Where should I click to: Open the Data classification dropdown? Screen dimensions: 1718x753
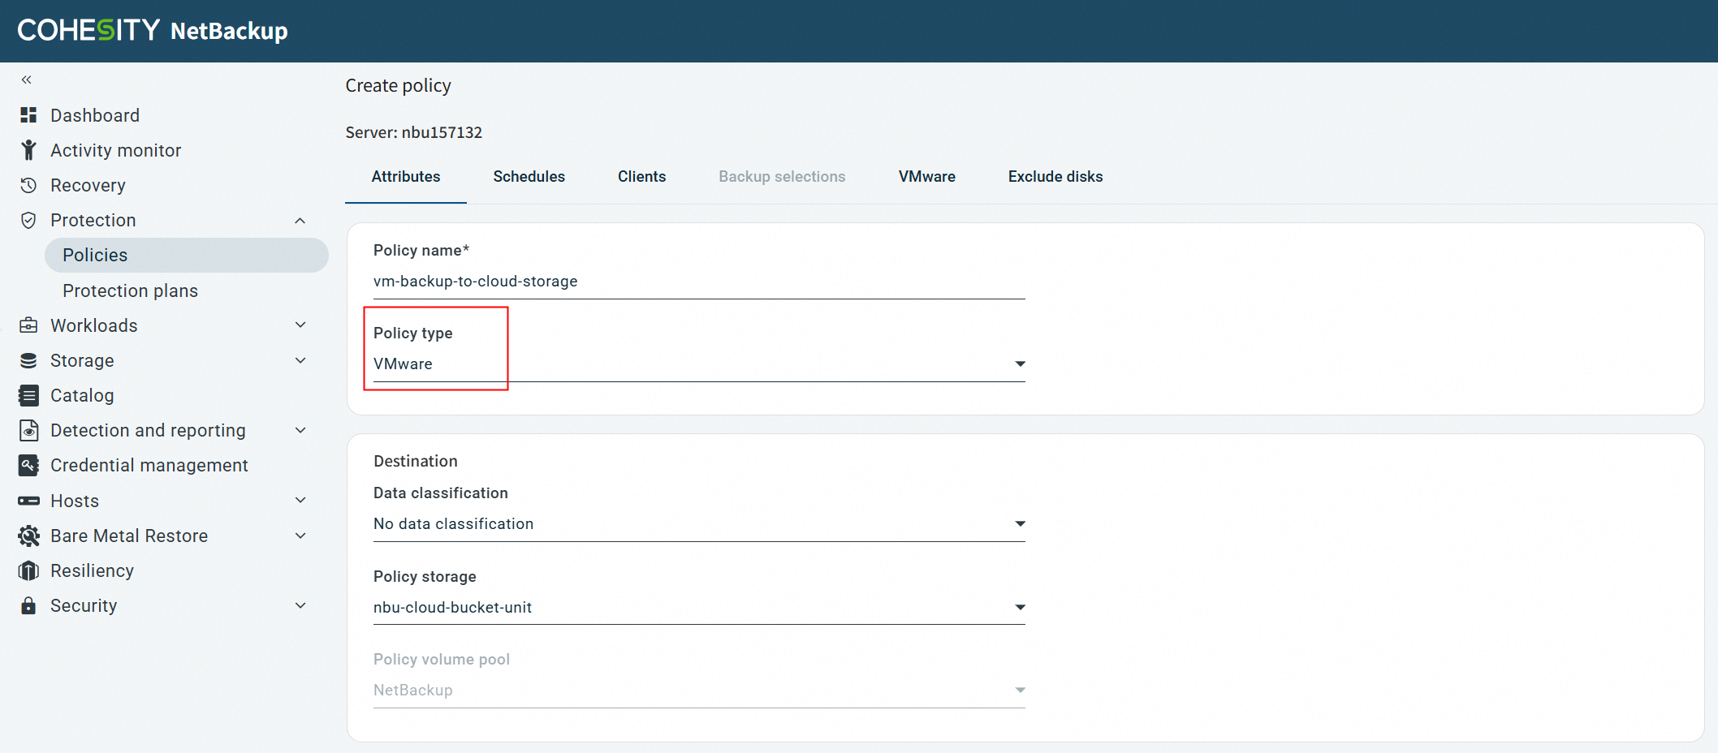pos(699,524)
